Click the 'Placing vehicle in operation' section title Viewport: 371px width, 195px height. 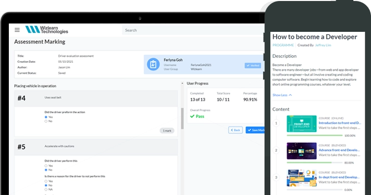click(35, 86)
